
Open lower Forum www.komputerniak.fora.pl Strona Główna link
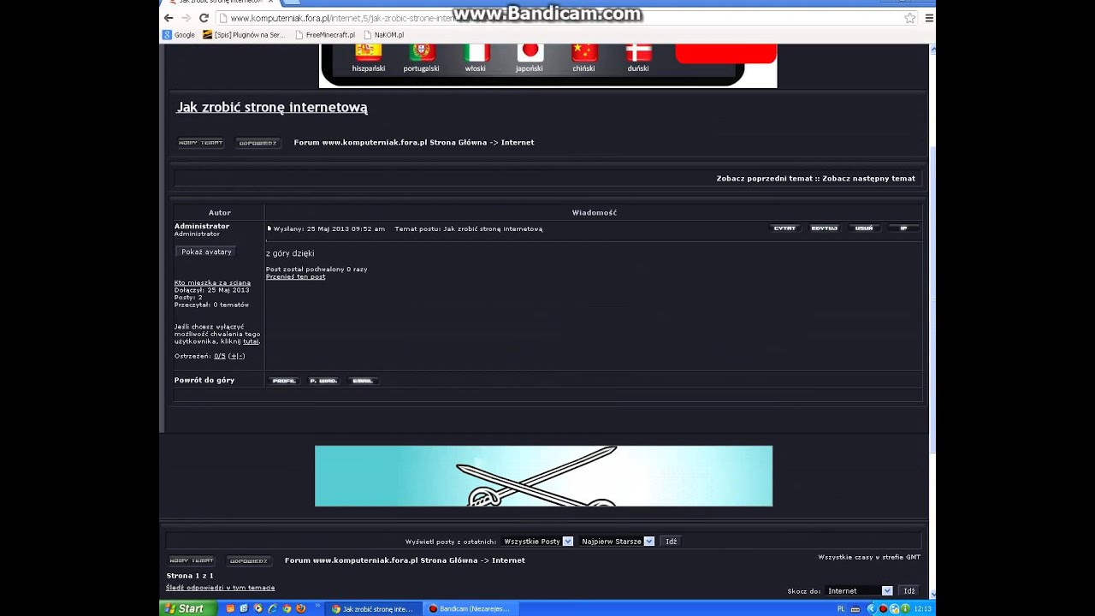[x=382, y=560]
